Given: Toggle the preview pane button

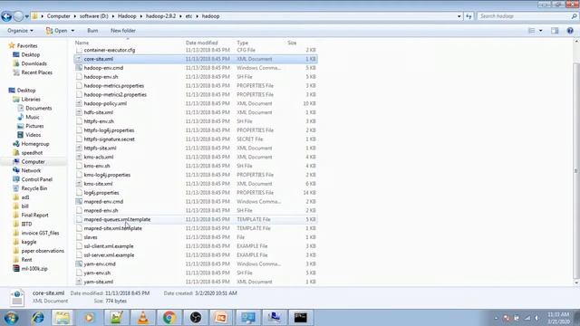Looking at the screenshot, I should pos(555,31).
